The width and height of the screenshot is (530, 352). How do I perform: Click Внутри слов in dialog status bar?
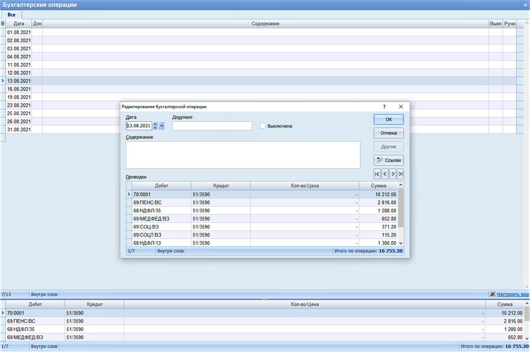pyautogui.click(x=170, y=251)
